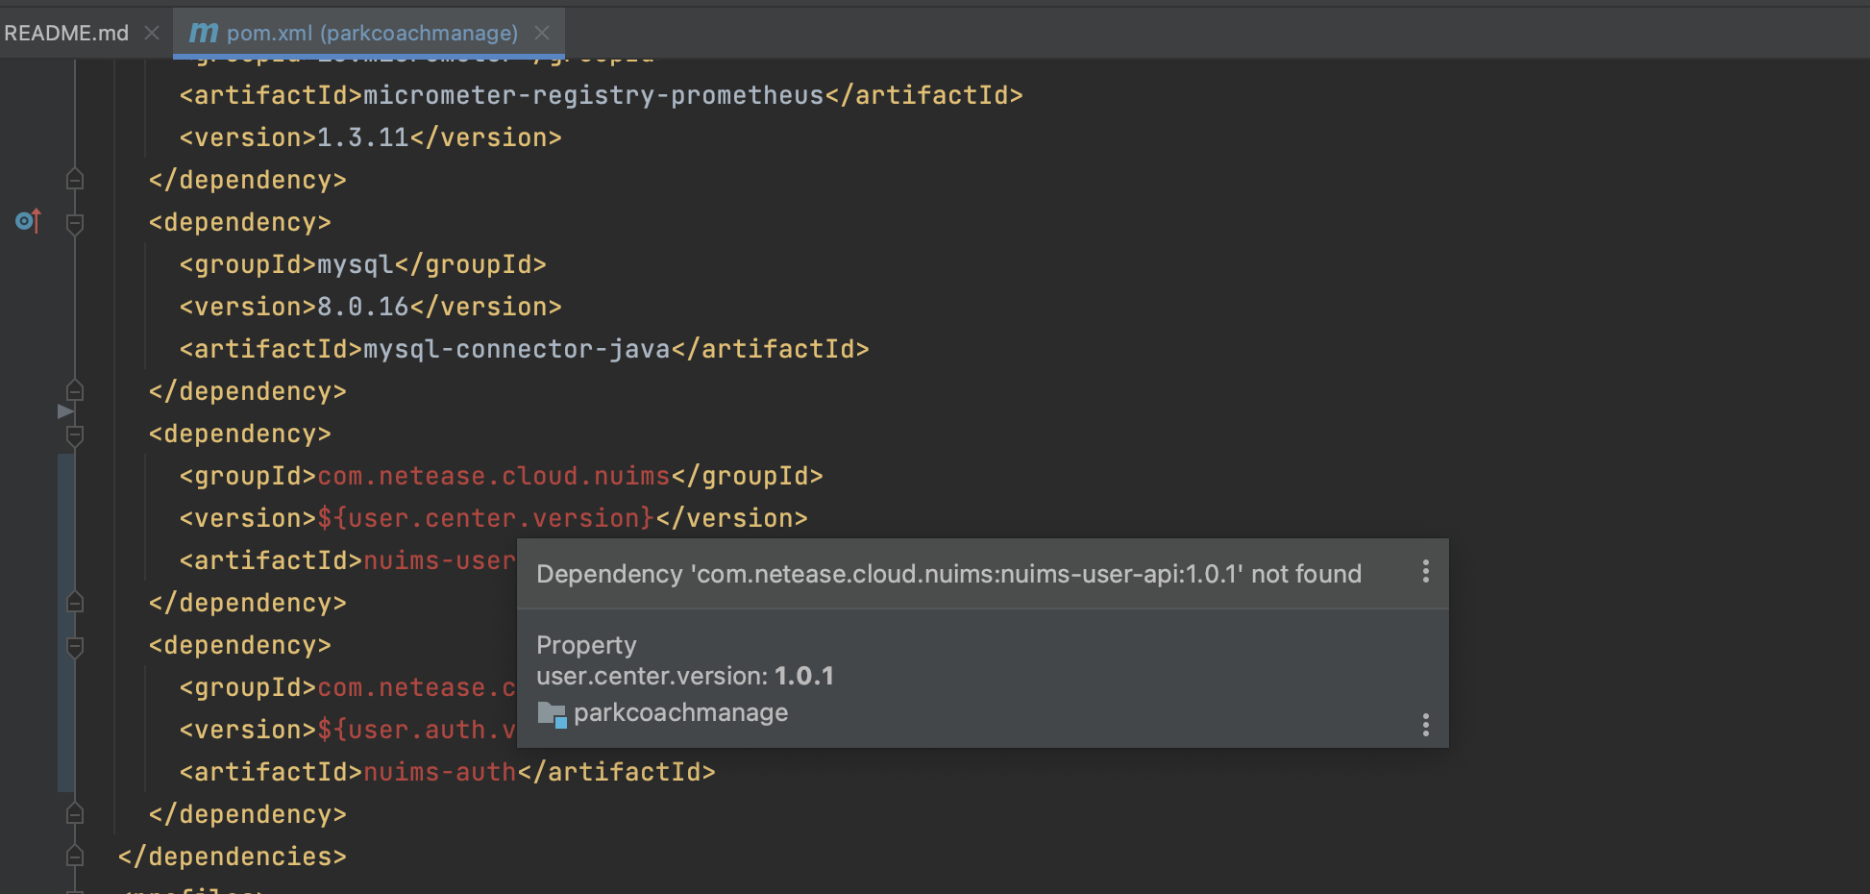Click the Maven icon on pom.xml tab

click(x=203, y=33)
